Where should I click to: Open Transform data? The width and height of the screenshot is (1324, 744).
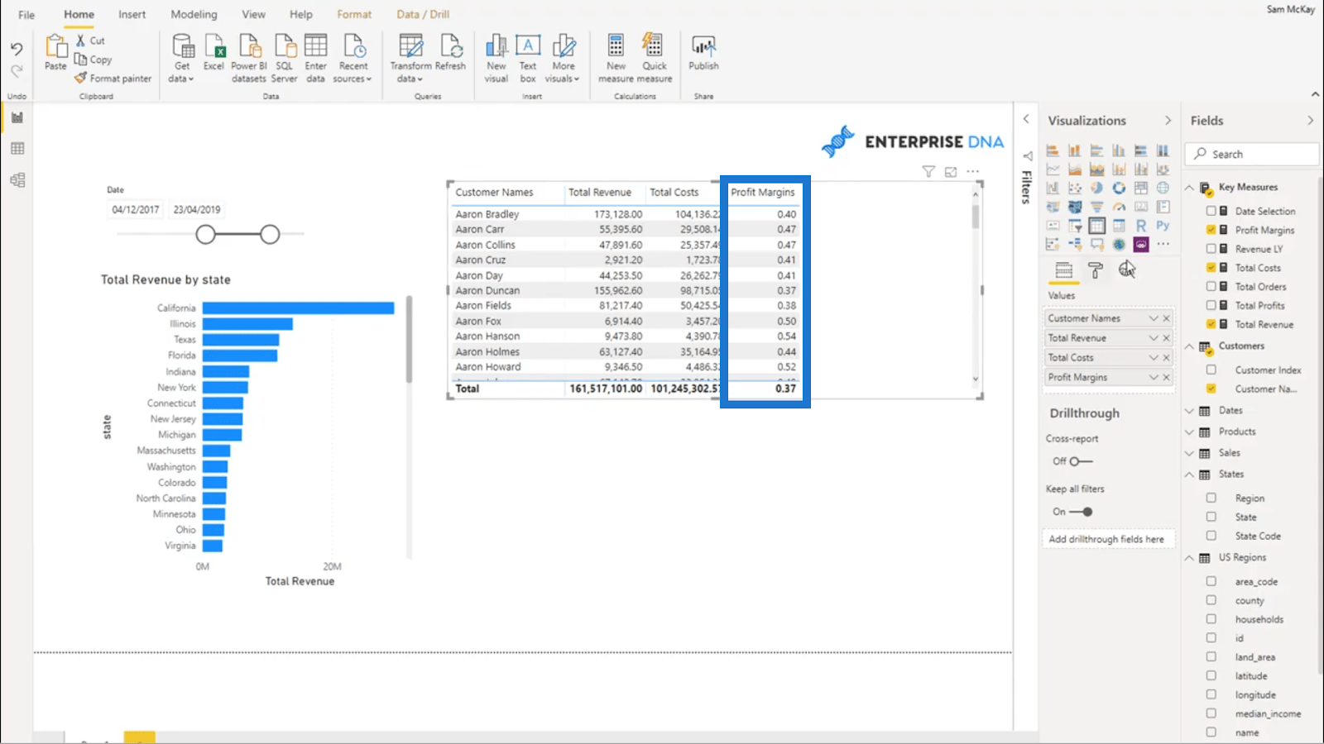410,58
